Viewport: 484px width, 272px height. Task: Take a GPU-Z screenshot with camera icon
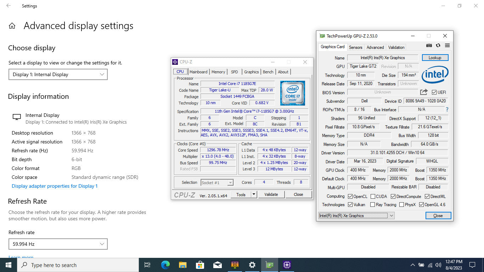pos(429,46)
